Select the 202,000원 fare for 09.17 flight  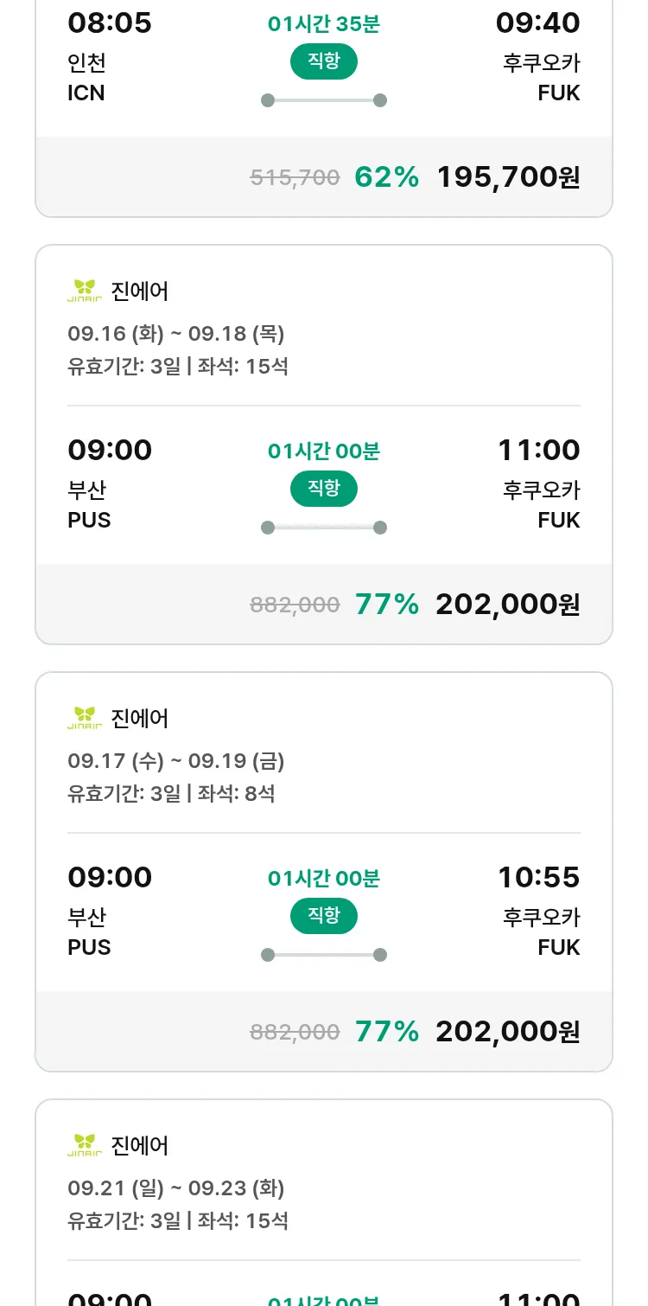pyautogui.click(x=507, y=1032)
